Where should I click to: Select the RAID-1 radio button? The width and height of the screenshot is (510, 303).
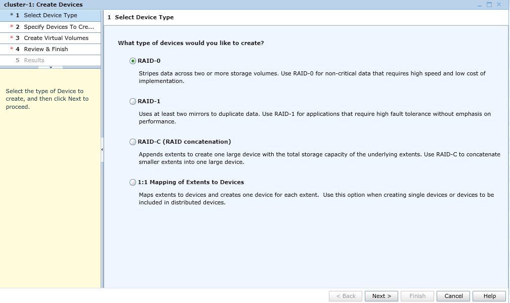tap(133, 102)
